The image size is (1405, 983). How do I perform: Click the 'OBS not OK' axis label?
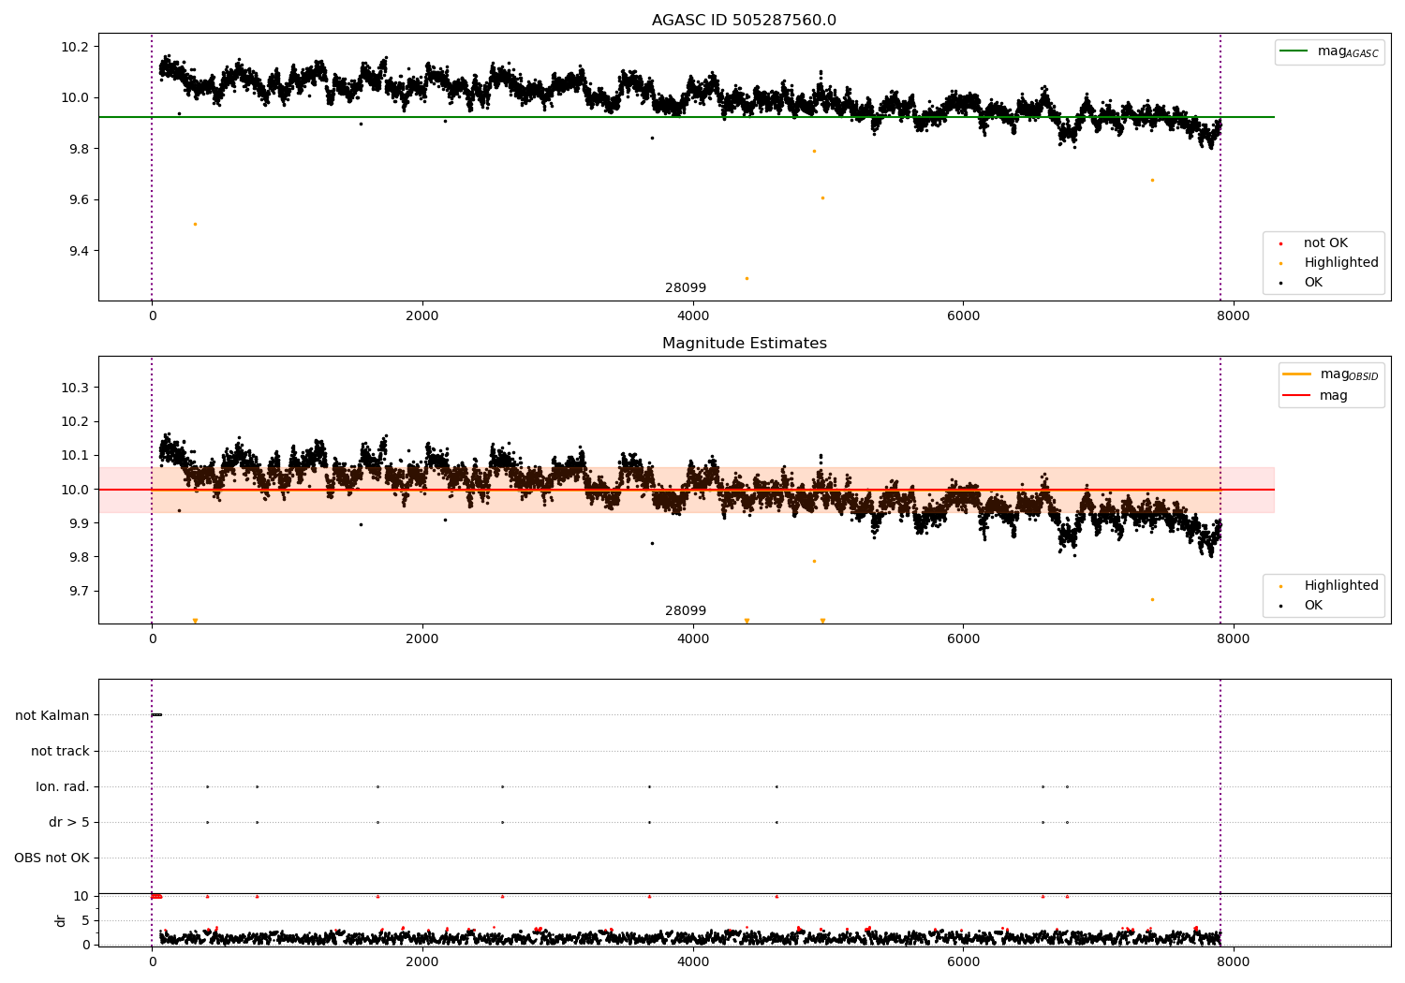[52, 858]
